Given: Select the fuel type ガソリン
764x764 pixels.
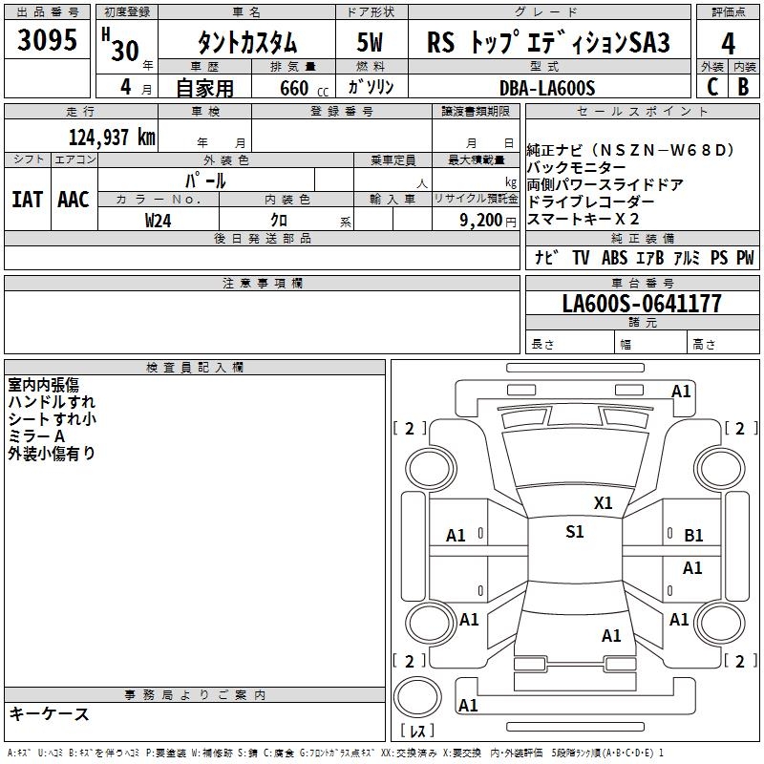Looking at the screenshot, I should (x=371, y=87).
